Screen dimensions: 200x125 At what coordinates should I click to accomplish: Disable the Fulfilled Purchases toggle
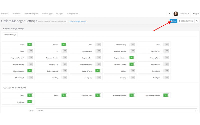pos(132,95)
